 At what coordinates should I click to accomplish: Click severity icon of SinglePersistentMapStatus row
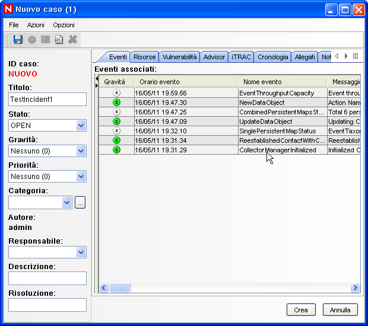[x=116, y=131]
